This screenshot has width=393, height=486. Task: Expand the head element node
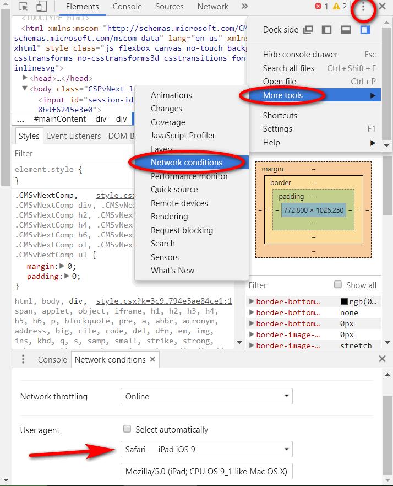[25, 78]
